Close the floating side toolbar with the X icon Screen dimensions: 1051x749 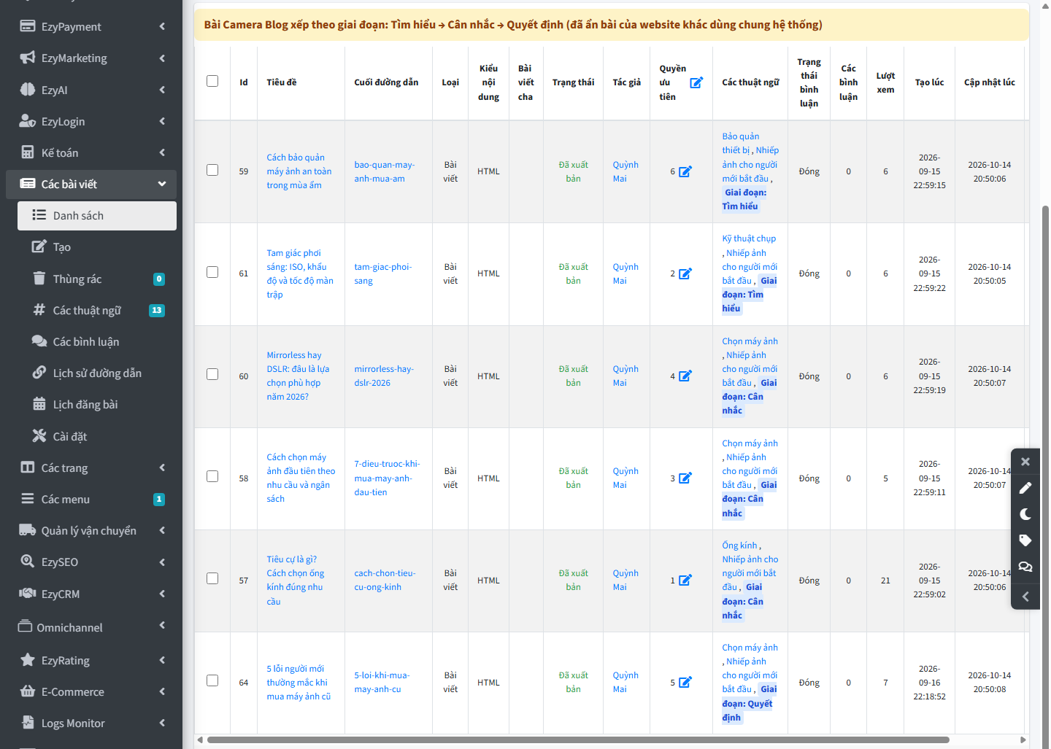(1025, 462)
